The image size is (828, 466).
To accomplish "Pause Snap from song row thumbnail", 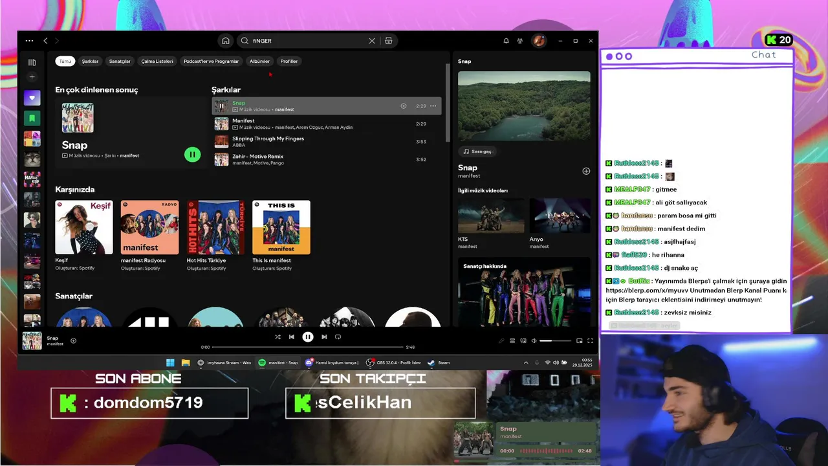I will 221,105.
